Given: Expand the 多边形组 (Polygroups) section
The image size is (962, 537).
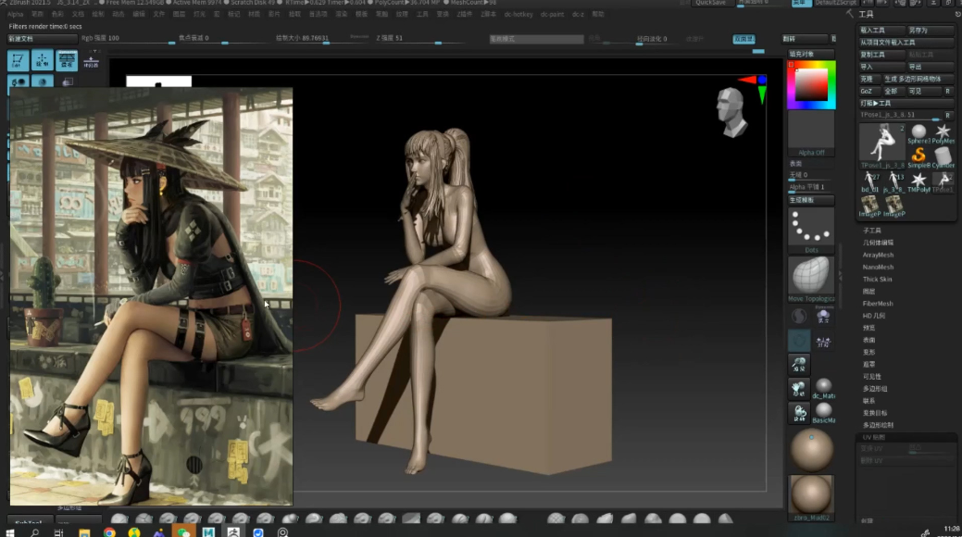Looking at the screenshot, I should pyautogui.click(x=875, y=389).
